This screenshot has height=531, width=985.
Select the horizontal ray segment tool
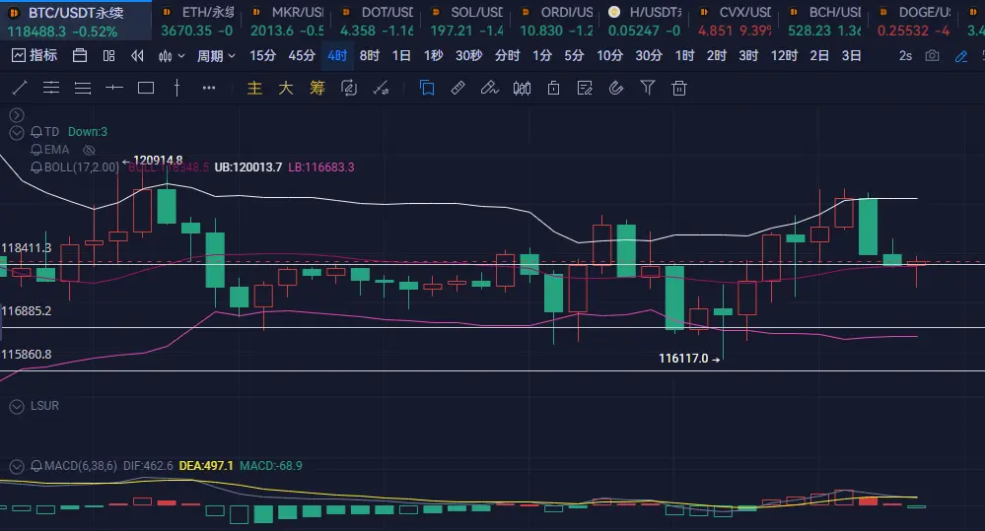(114, 88)
